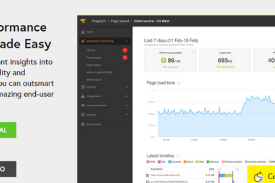This screenshot has height=183, width=275.
Task: Click info icon beside Latest timeline
Action: (178, 156)
